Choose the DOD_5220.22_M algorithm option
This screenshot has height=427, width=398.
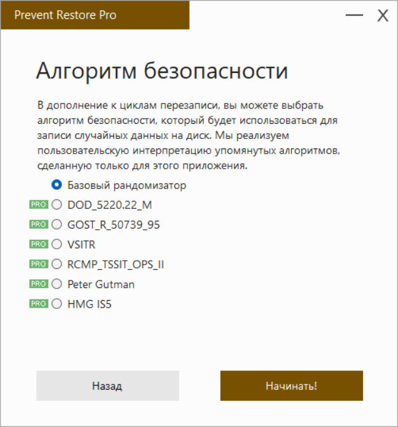pyautogui.click(x=56, y=204)
